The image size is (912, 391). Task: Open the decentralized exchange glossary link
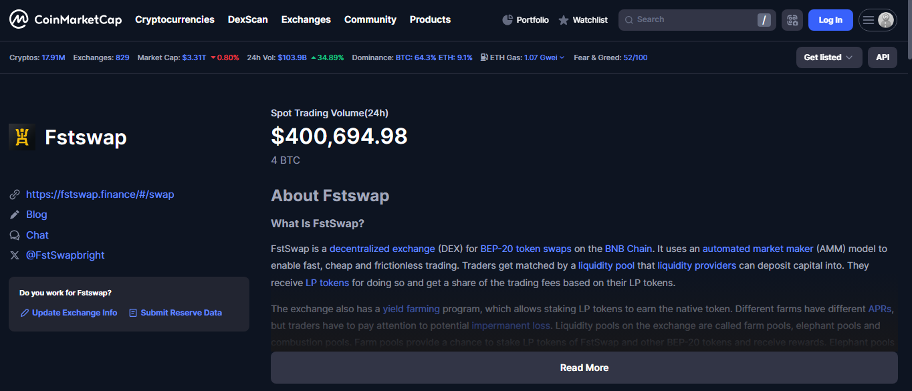(382, 249)
